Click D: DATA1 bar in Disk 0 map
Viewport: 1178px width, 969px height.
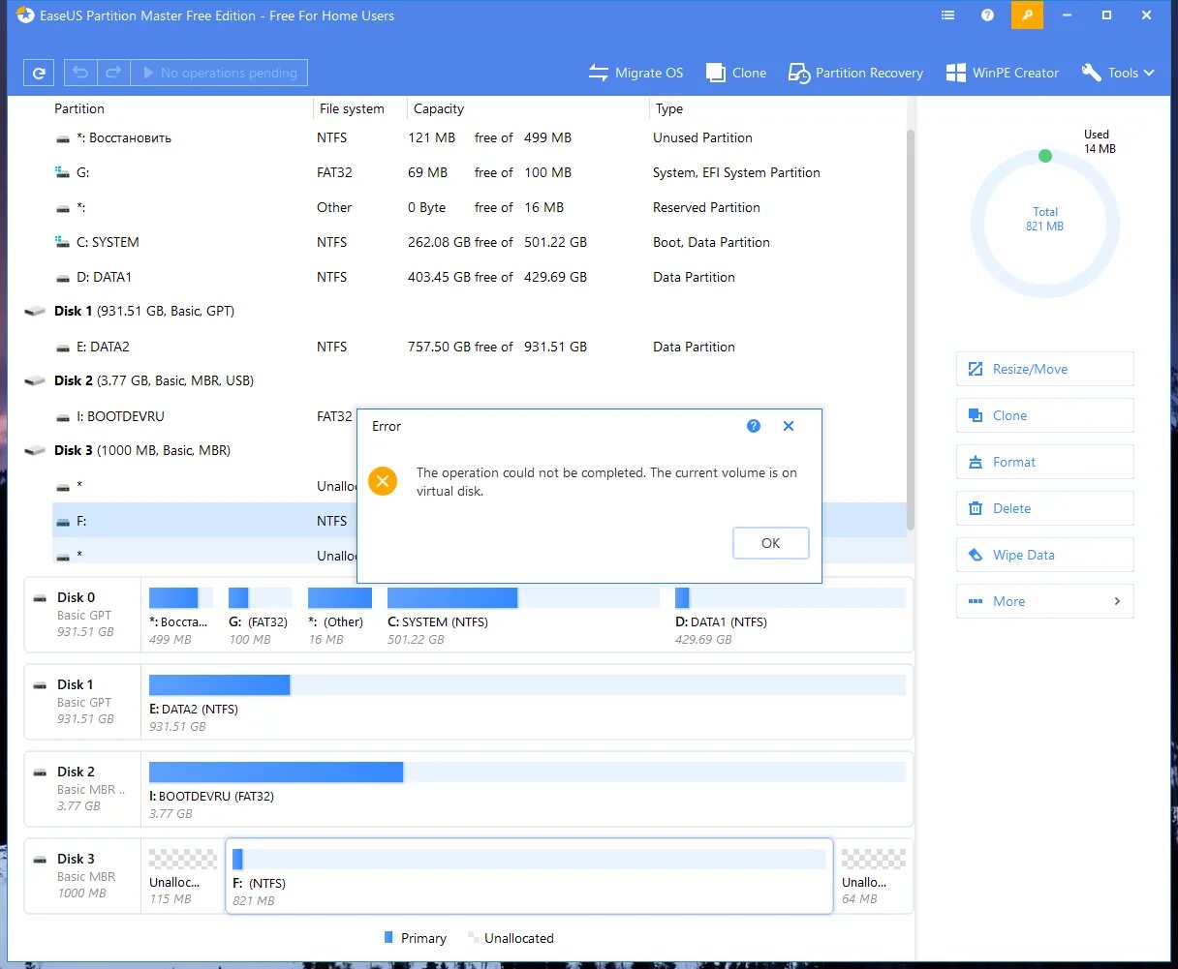tap(790, 597)
